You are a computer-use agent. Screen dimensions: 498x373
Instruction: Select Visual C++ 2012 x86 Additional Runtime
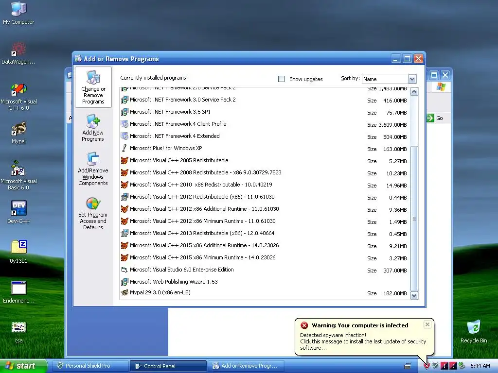[264, 209]
